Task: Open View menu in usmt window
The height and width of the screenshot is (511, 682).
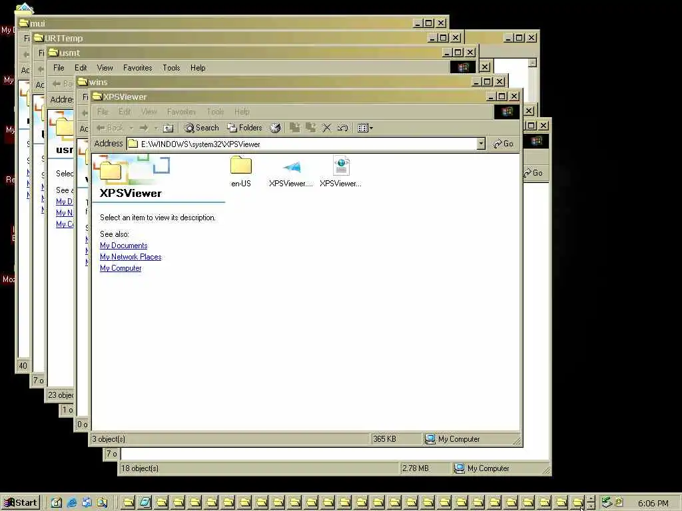Action: [x=105, y=68]
